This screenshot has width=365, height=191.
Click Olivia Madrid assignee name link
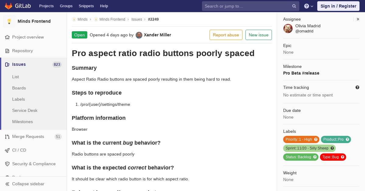click(x=308, y=26)
